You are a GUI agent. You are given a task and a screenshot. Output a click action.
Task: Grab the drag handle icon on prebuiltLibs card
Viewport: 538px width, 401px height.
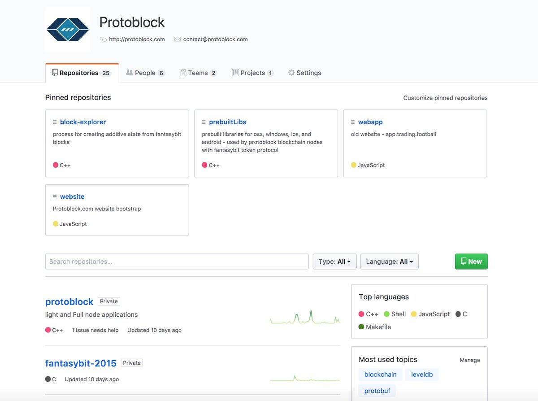tap(204, 122)
